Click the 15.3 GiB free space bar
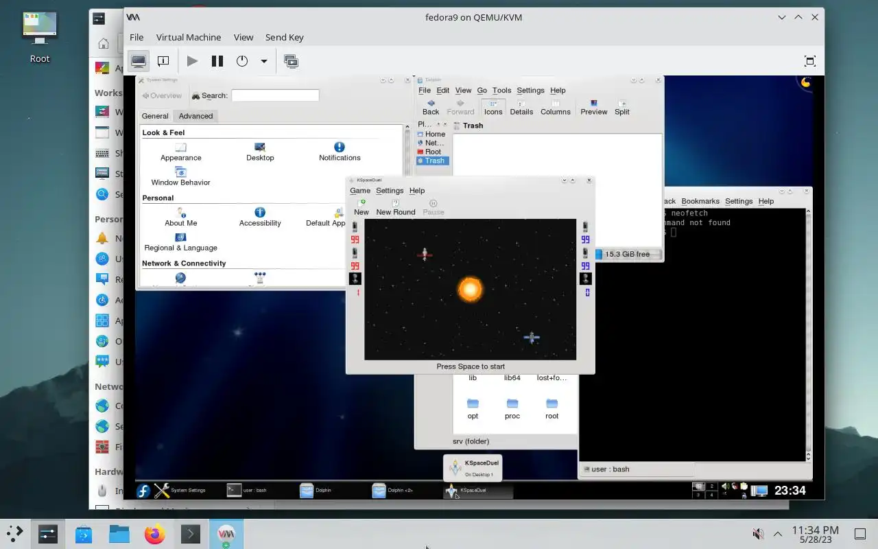This screenshot has height=549, width=878. click(628, 254)
